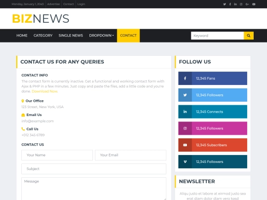Click the address 123 Street, New York, USA
The width and height of the screenshot is (267, 200).
pos(43,107)
